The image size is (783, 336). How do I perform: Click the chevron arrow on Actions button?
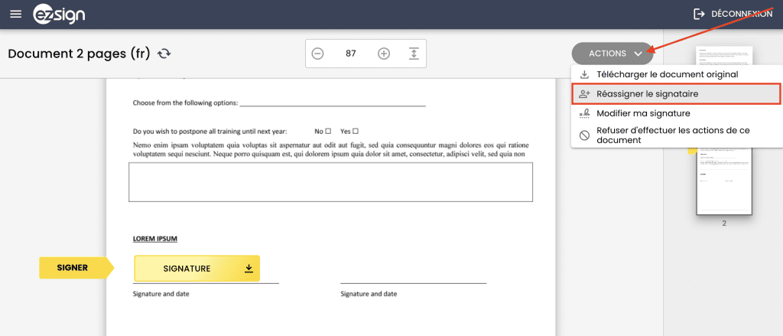pos(638,54)
